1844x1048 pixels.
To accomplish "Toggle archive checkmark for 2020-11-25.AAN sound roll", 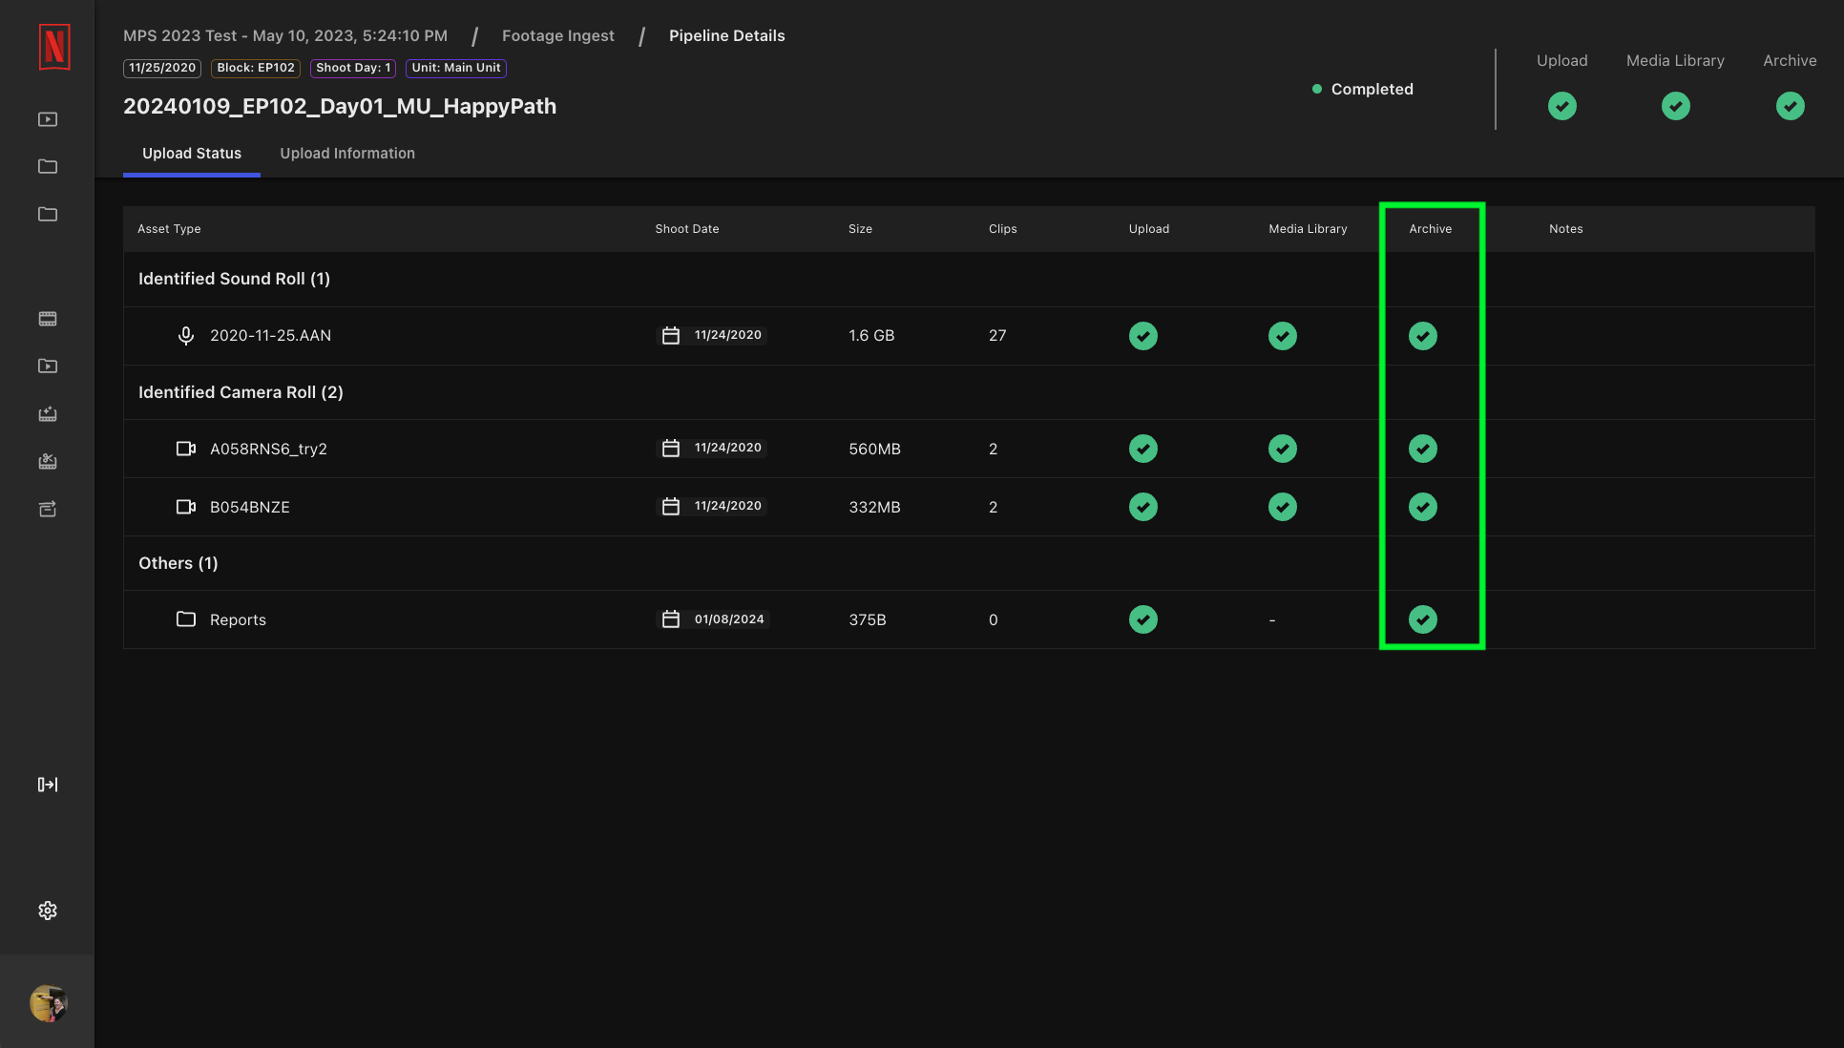I will click(1423, 336).
